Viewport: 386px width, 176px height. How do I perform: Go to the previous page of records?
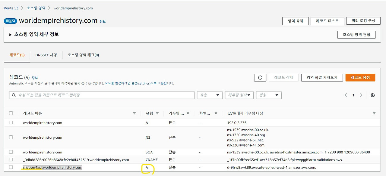pyautogui.click(x=346, y=95)
